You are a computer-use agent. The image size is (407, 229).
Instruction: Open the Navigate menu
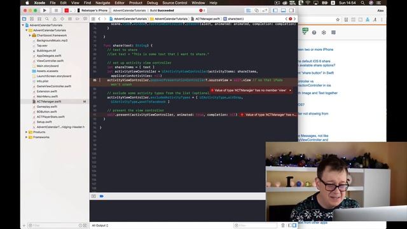click(x=102, y=3)
